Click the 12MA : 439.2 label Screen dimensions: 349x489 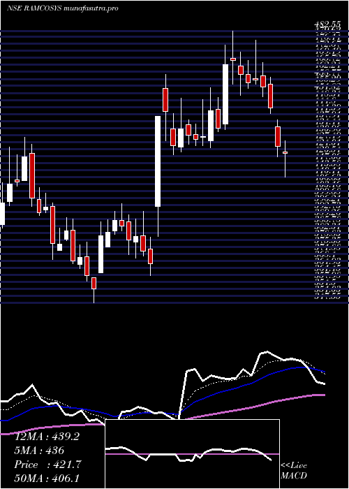(47, 437)
